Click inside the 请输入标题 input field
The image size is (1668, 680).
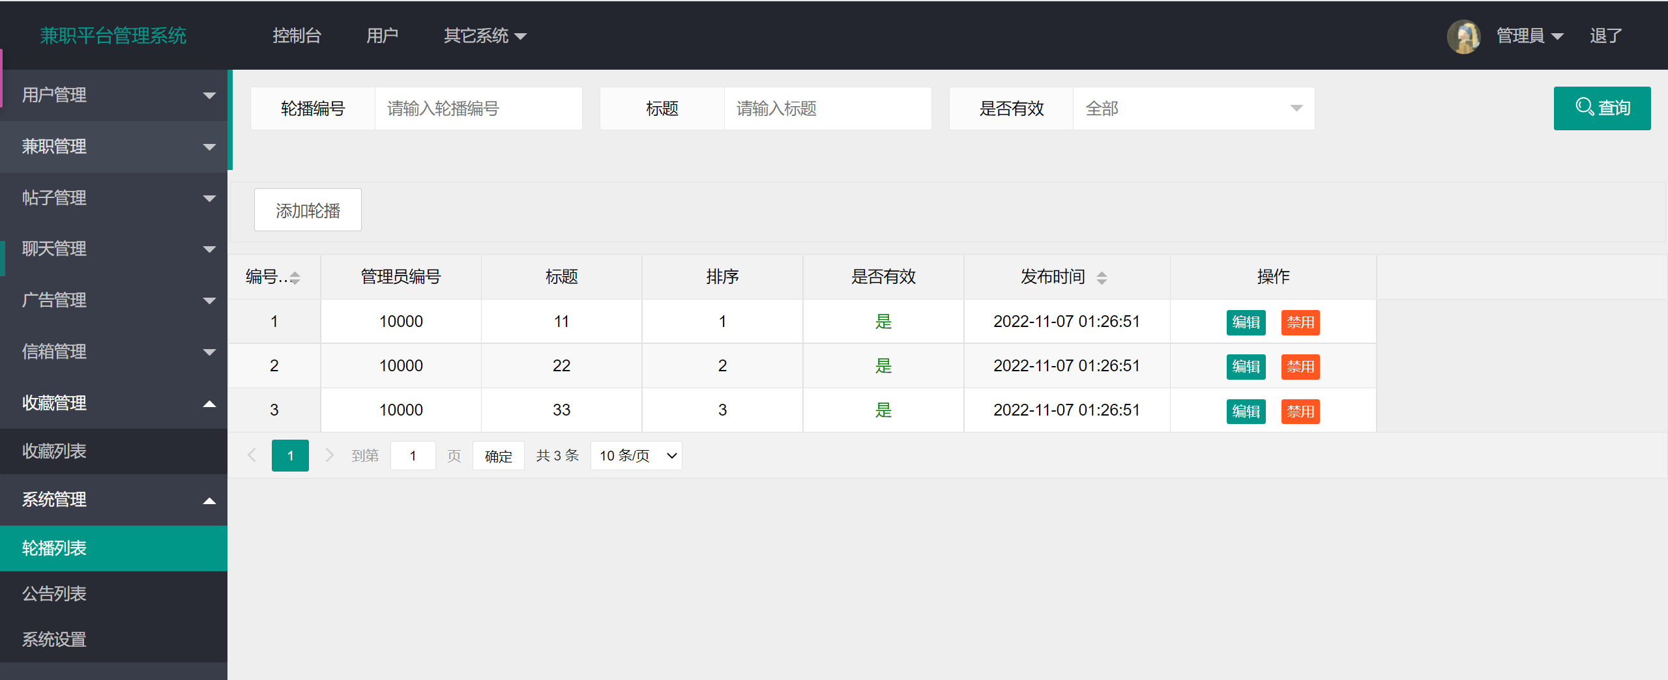click(827, 108)
